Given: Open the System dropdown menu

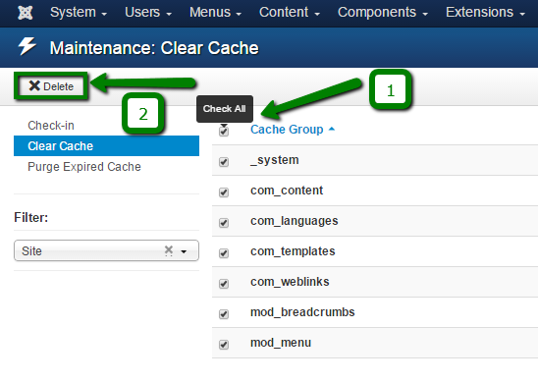Looking at the screenshot, I should [x=79, y=13].
